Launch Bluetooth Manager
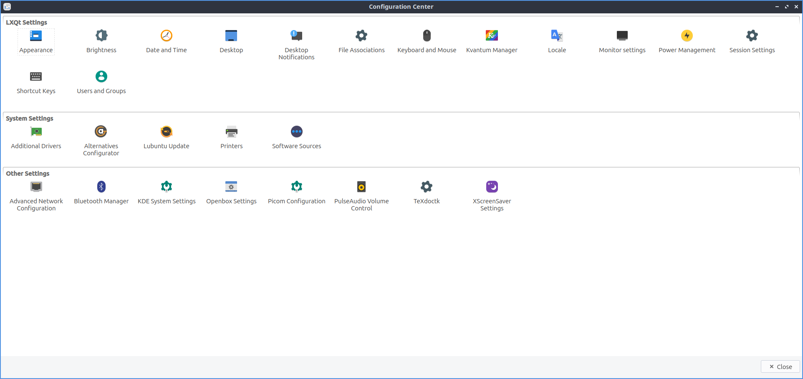Screen dimensions: 803x379 point(101,187)
